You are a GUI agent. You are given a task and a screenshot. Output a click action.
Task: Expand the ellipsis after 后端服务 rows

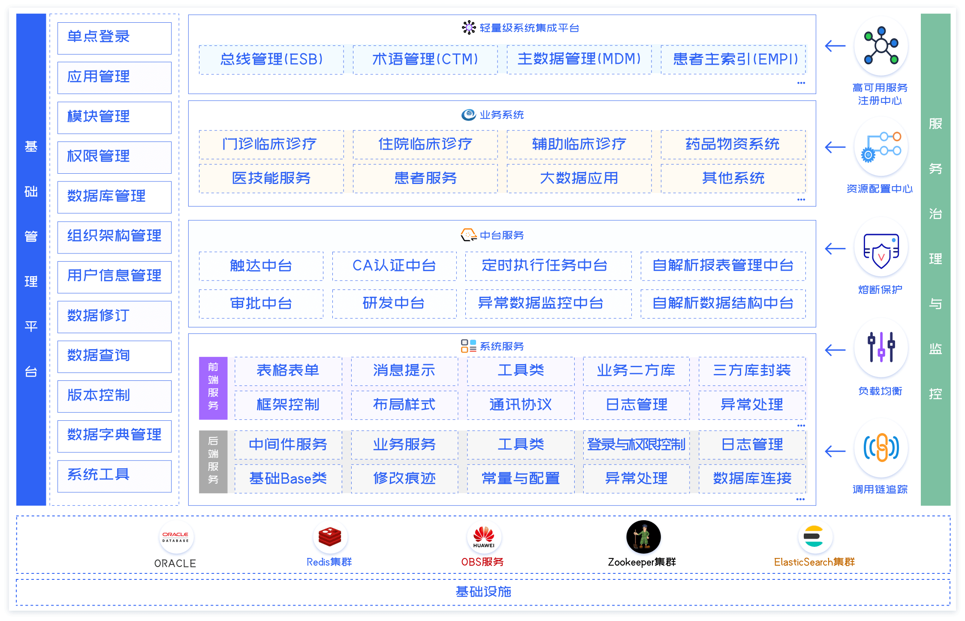pyautogui.click(x=800, y=499)
